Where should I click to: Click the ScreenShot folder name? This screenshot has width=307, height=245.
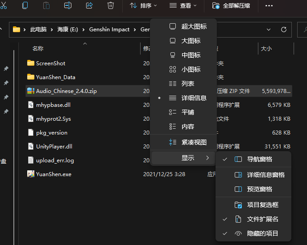(x=50, y=63)
